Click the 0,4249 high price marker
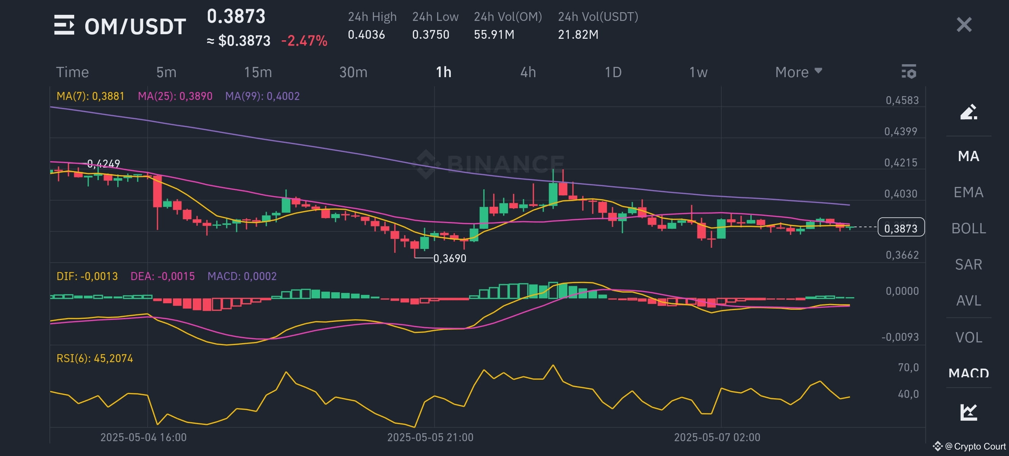This screenshot has height=456, width=1009. coord(103,163)
